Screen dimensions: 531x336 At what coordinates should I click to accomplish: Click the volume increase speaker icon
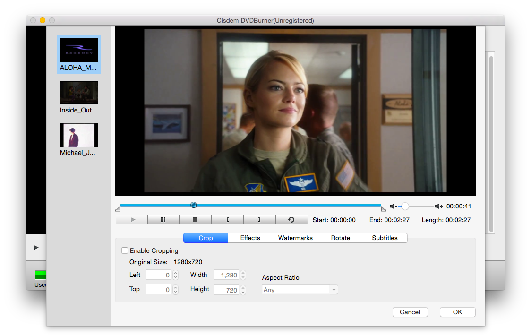click(x=439, y=206)
